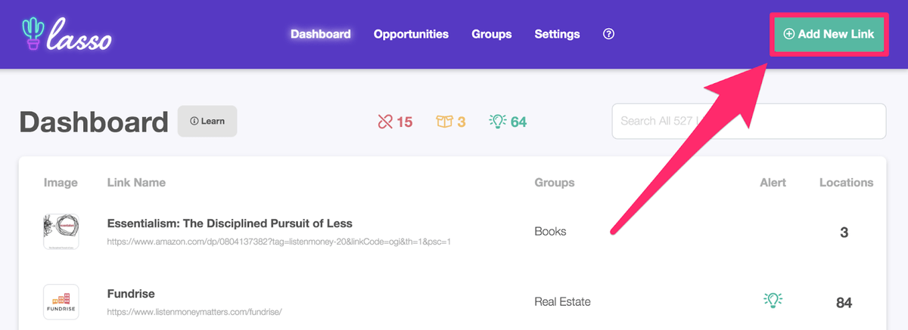Go to the Dashboard tab
908x330 pixels.
pos(320,34)
